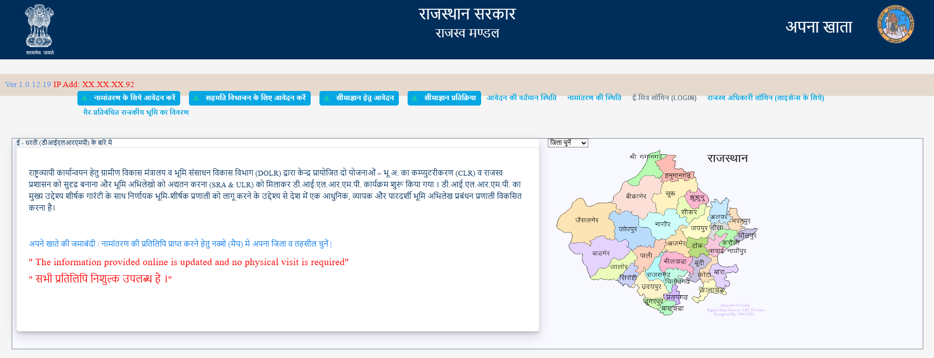The width and height of the screenshot is (934, 358).
Task: Open आवेदन की वर्तमान स्थिति link
Action: click(x=521, y=98)
